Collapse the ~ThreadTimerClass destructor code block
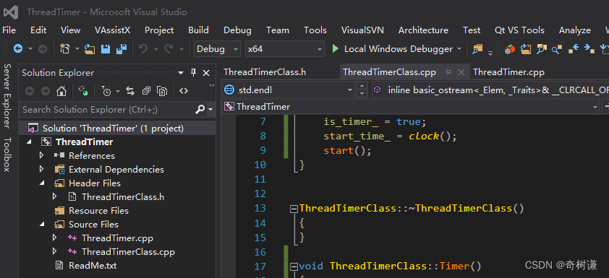 point(294,209)
